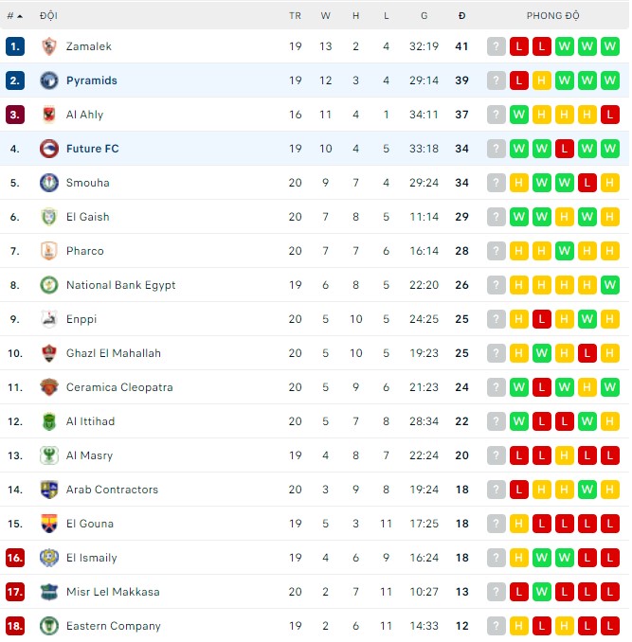Click Al Ahly's most recent red L badge
Viewport: 632px width, 642px height.
(610, 115)
